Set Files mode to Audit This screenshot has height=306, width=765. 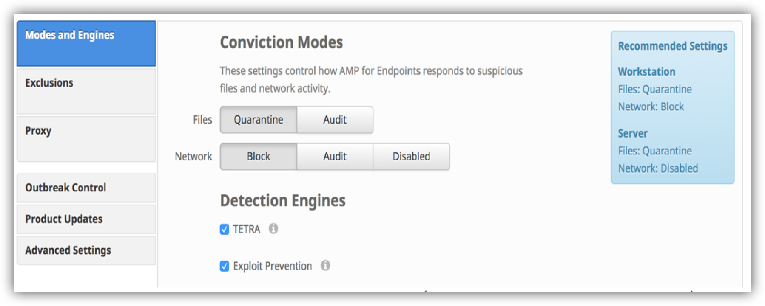(335, 120)
